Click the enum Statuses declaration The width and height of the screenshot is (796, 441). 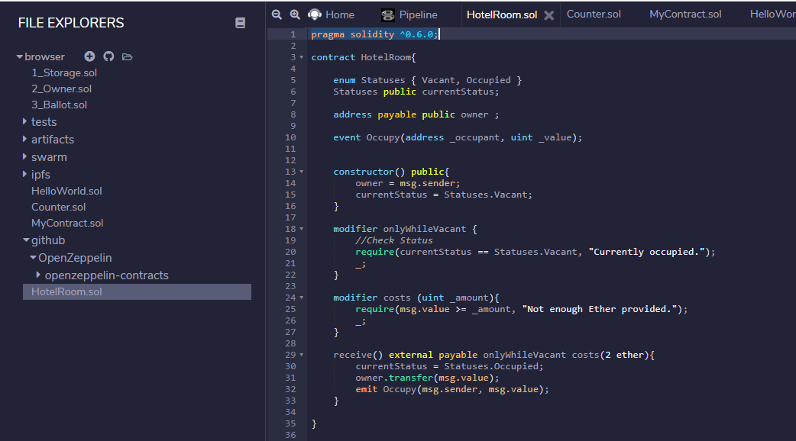pos(428,80)
